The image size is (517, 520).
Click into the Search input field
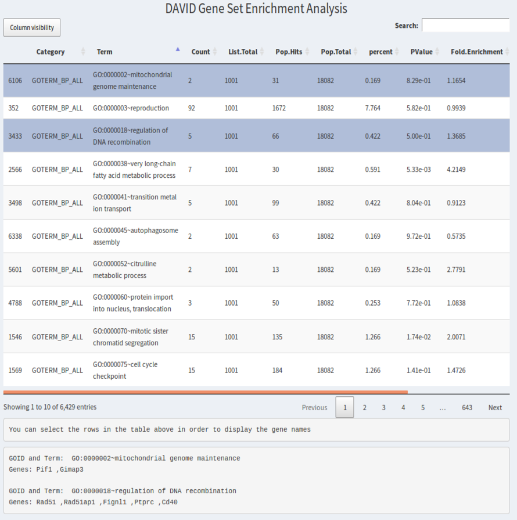click(x=465, y=26)
